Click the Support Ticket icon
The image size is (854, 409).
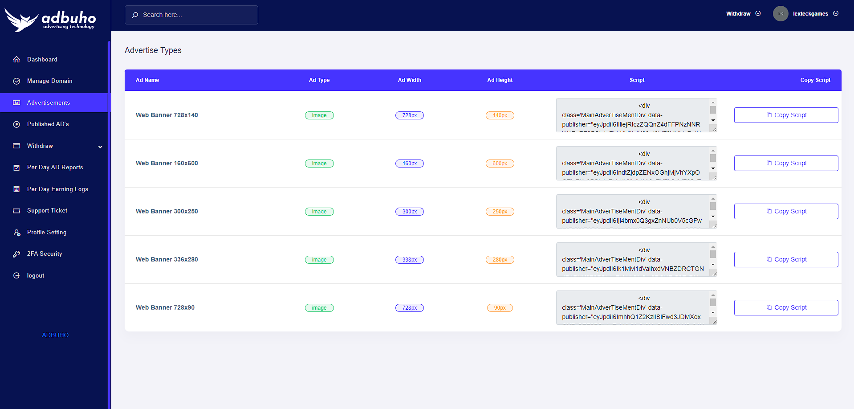click(16, 211)
